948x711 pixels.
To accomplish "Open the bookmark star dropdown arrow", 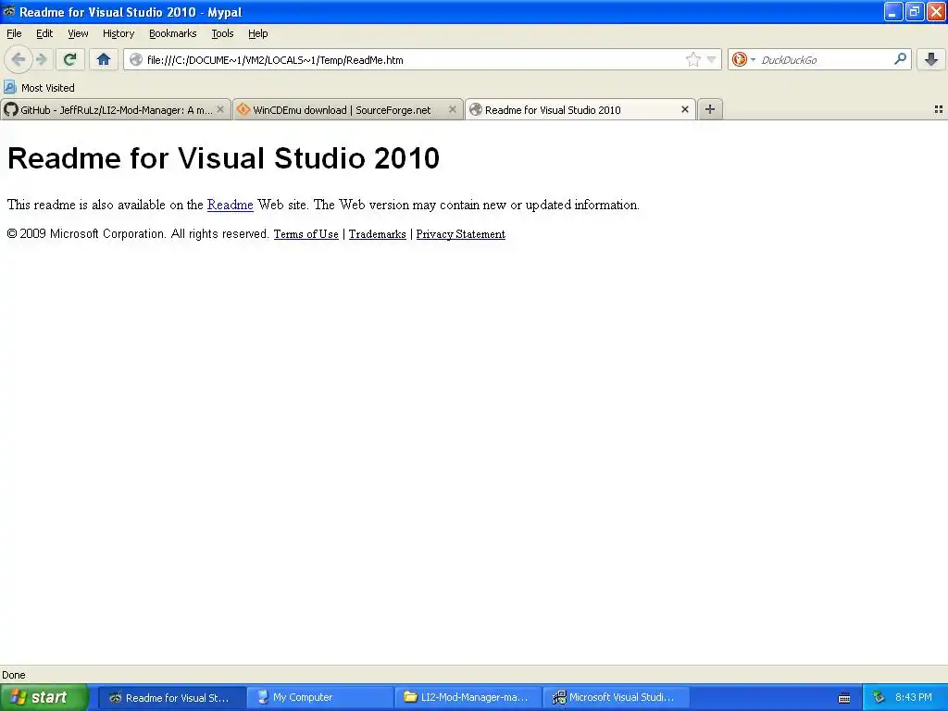I will click(x=712, y=59).
